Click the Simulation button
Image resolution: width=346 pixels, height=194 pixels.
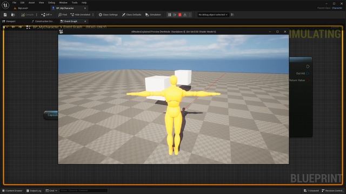tap(153, 15)
